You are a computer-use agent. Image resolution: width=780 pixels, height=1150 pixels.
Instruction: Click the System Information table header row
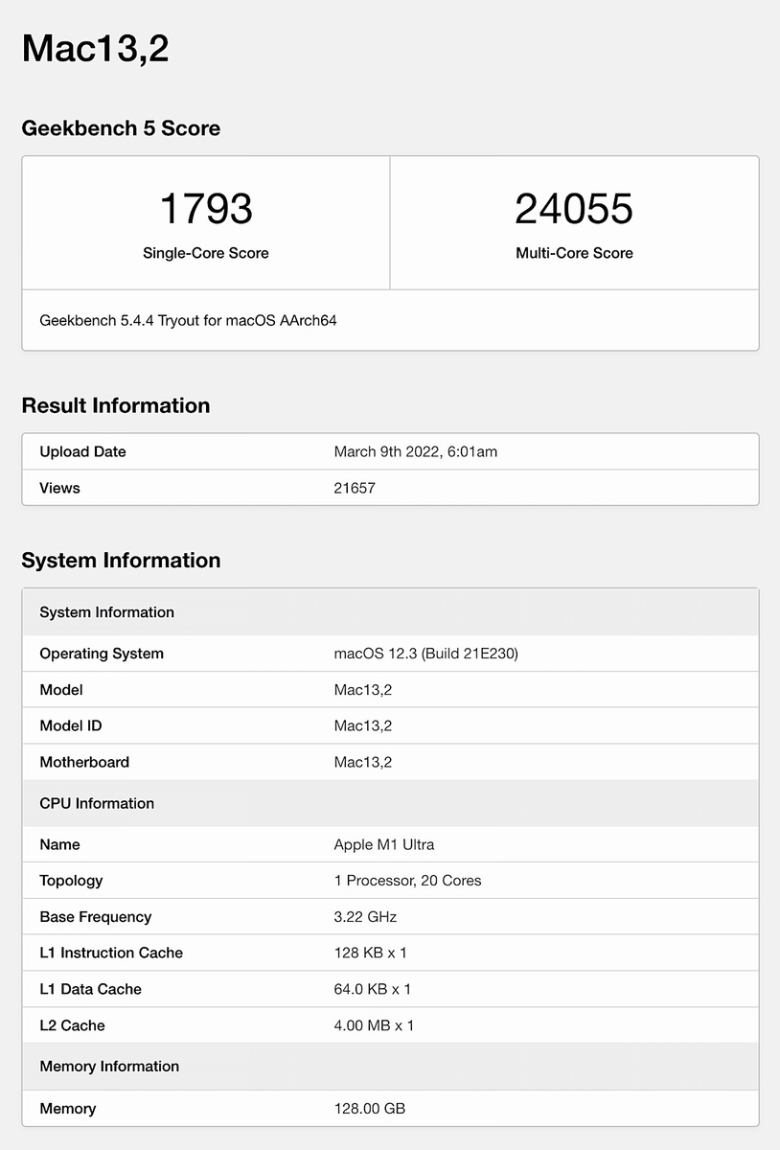pyautogui.click(x=390, y=612)
